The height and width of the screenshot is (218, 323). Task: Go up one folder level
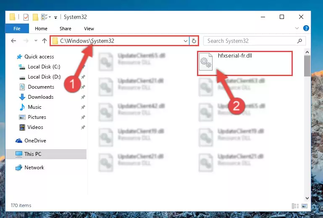[x=45, y=41]
